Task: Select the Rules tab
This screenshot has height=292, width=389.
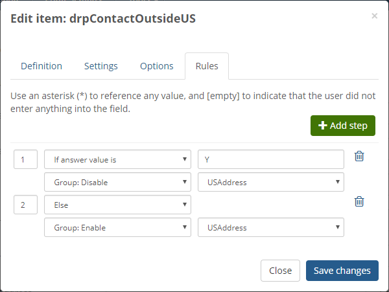Action: tap(207, 66)
